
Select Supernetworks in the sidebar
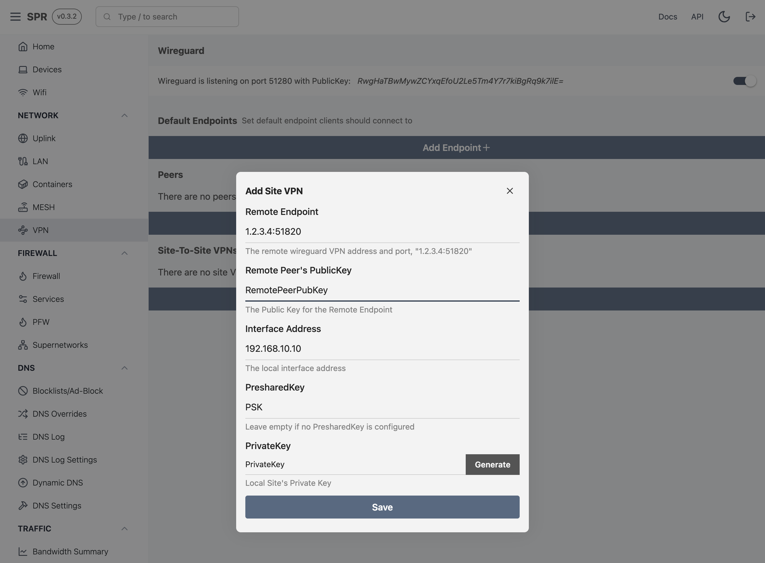point(74,345)
